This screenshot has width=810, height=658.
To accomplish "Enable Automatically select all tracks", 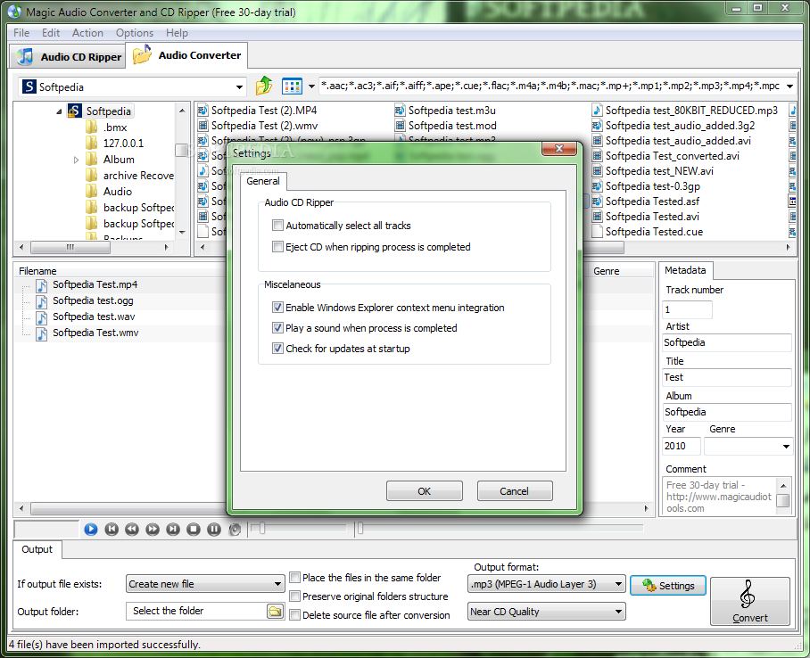I will tap(278, 226).
